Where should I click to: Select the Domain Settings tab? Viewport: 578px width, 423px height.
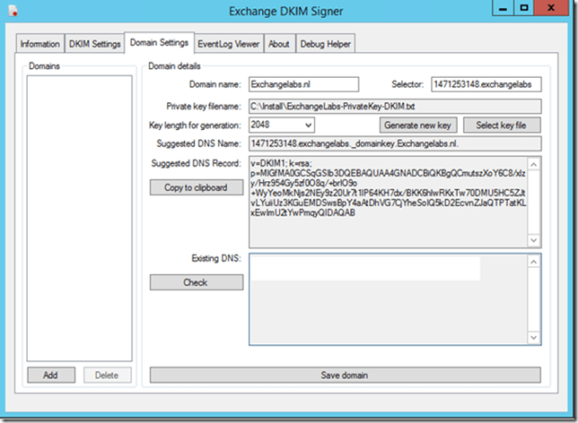[x=159, y=42]
